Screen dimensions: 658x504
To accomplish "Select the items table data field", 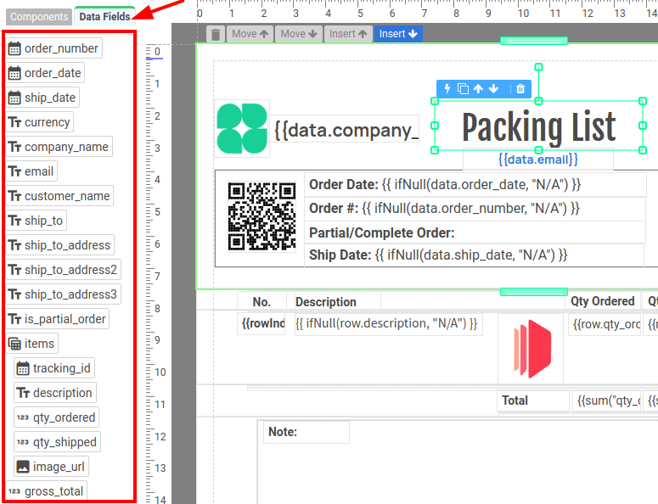I will (x=32, y=344).
